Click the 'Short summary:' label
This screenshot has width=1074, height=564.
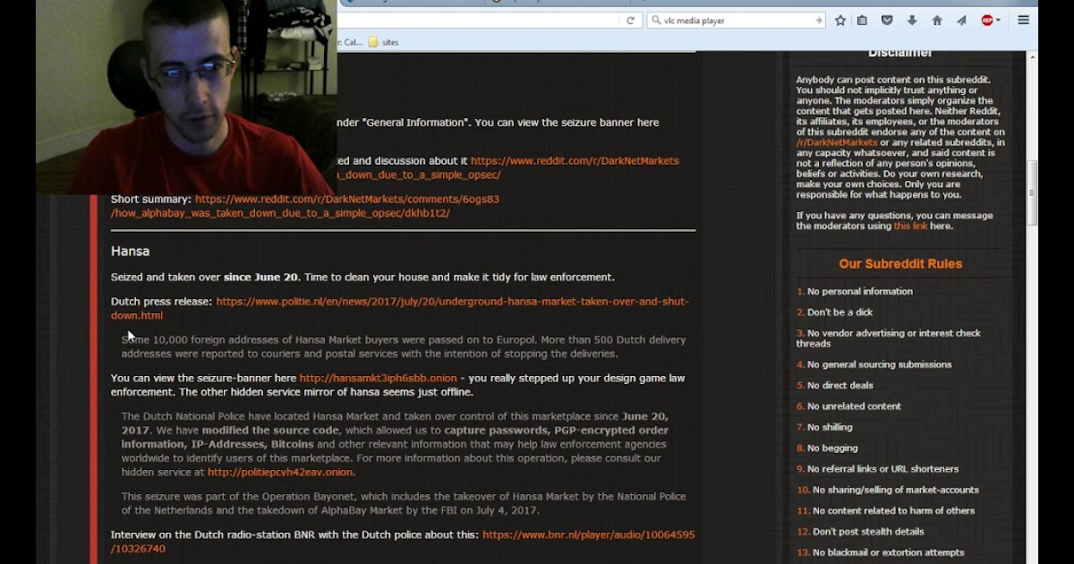click(151, 200)
